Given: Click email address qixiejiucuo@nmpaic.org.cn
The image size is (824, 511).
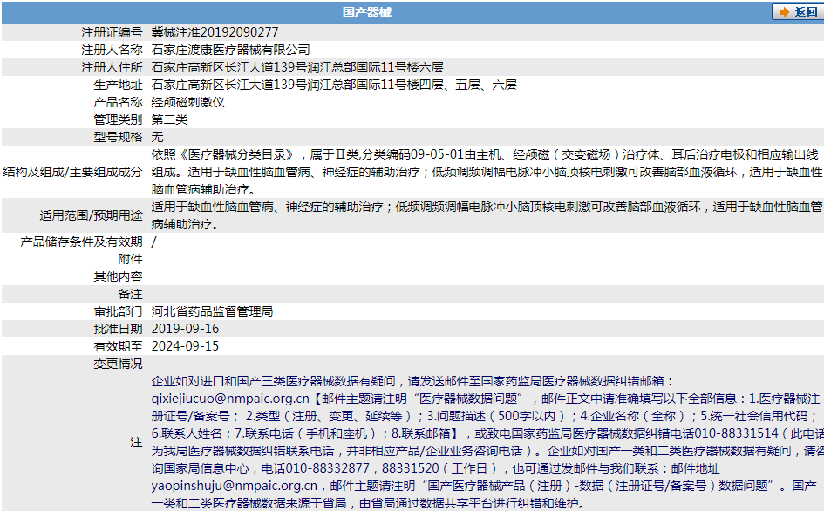Looking at the screenshot, I should (x=230, y=399).
